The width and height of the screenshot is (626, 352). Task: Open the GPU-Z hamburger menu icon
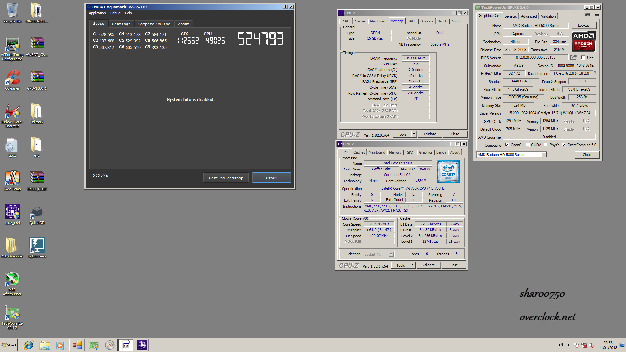click(x=597, y=14)
